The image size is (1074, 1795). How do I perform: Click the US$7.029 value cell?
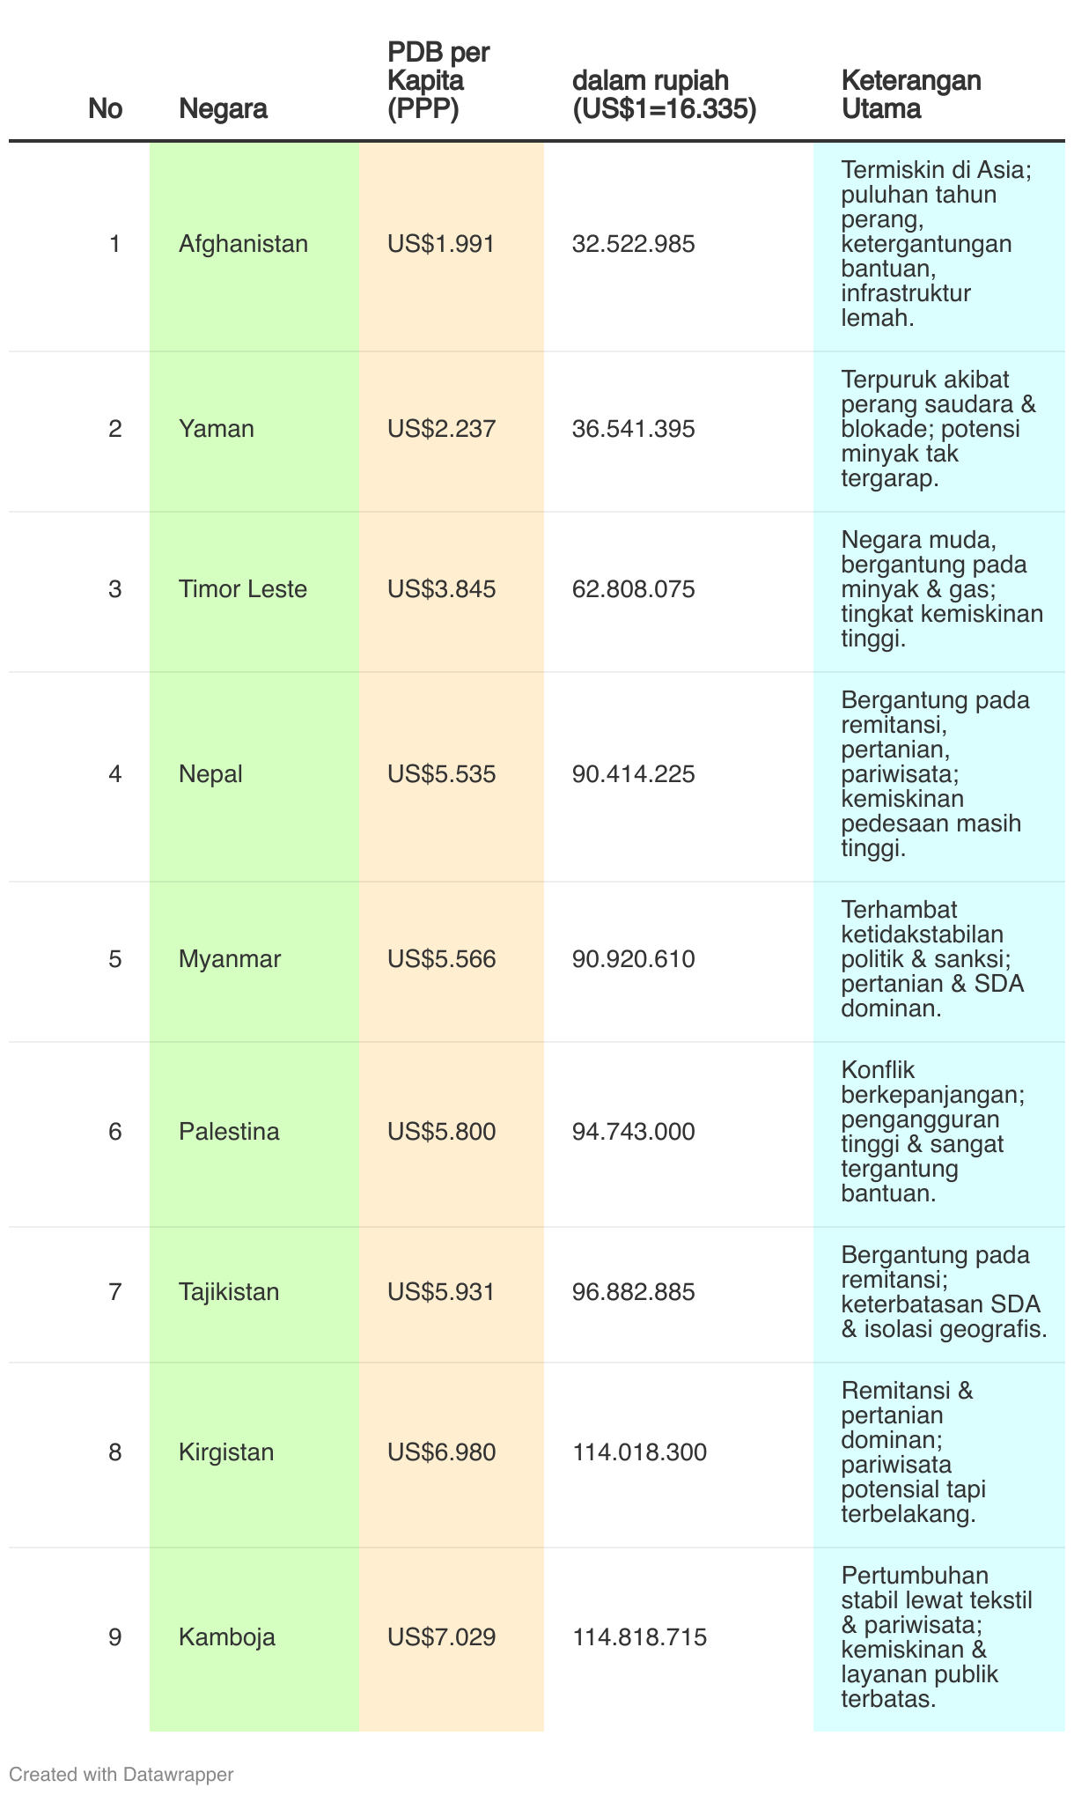point(452,1639)
